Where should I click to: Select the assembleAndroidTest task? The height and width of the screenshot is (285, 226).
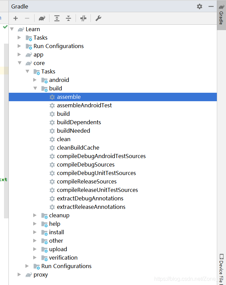tap(84, 105)
